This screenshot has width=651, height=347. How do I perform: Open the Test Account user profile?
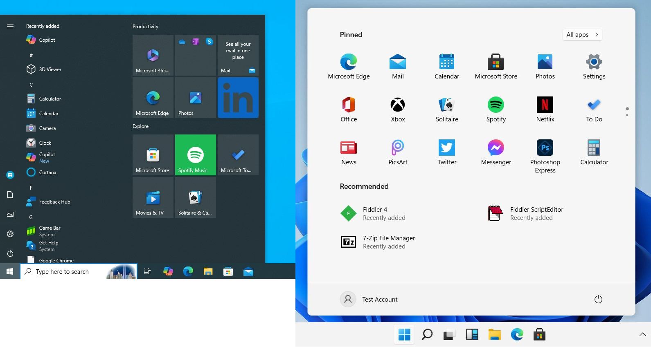point(369,300)
